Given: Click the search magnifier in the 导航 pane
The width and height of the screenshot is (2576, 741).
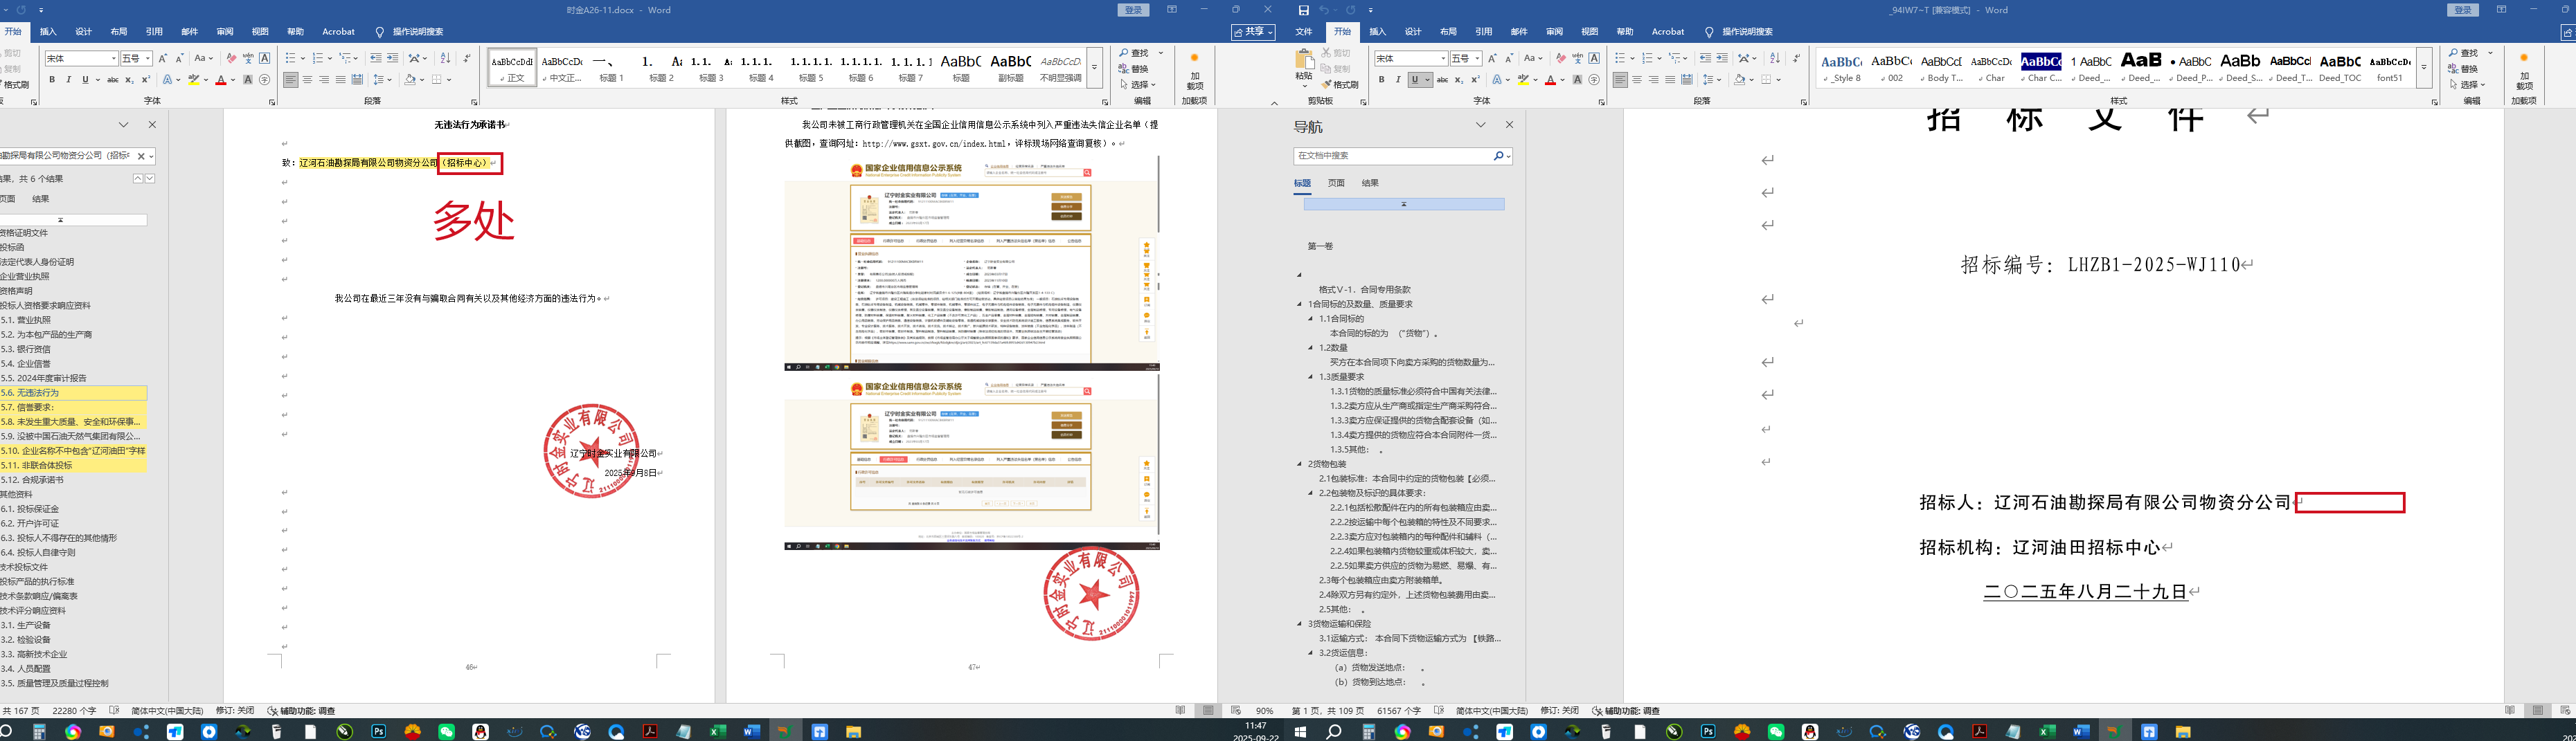Looking at the screenshot, I should coord(1498,156).
